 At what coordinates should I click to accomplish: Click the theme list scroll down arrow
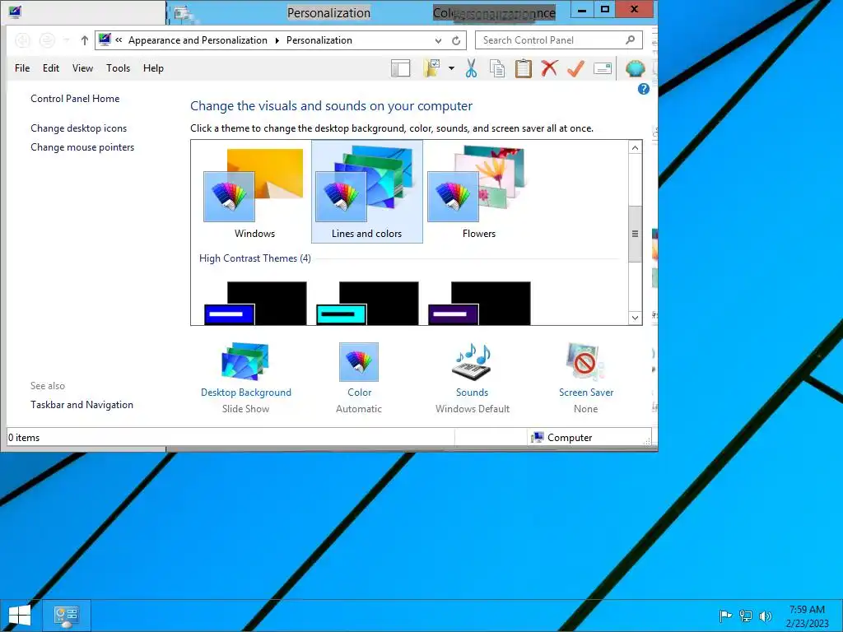[x=635, y=318]
